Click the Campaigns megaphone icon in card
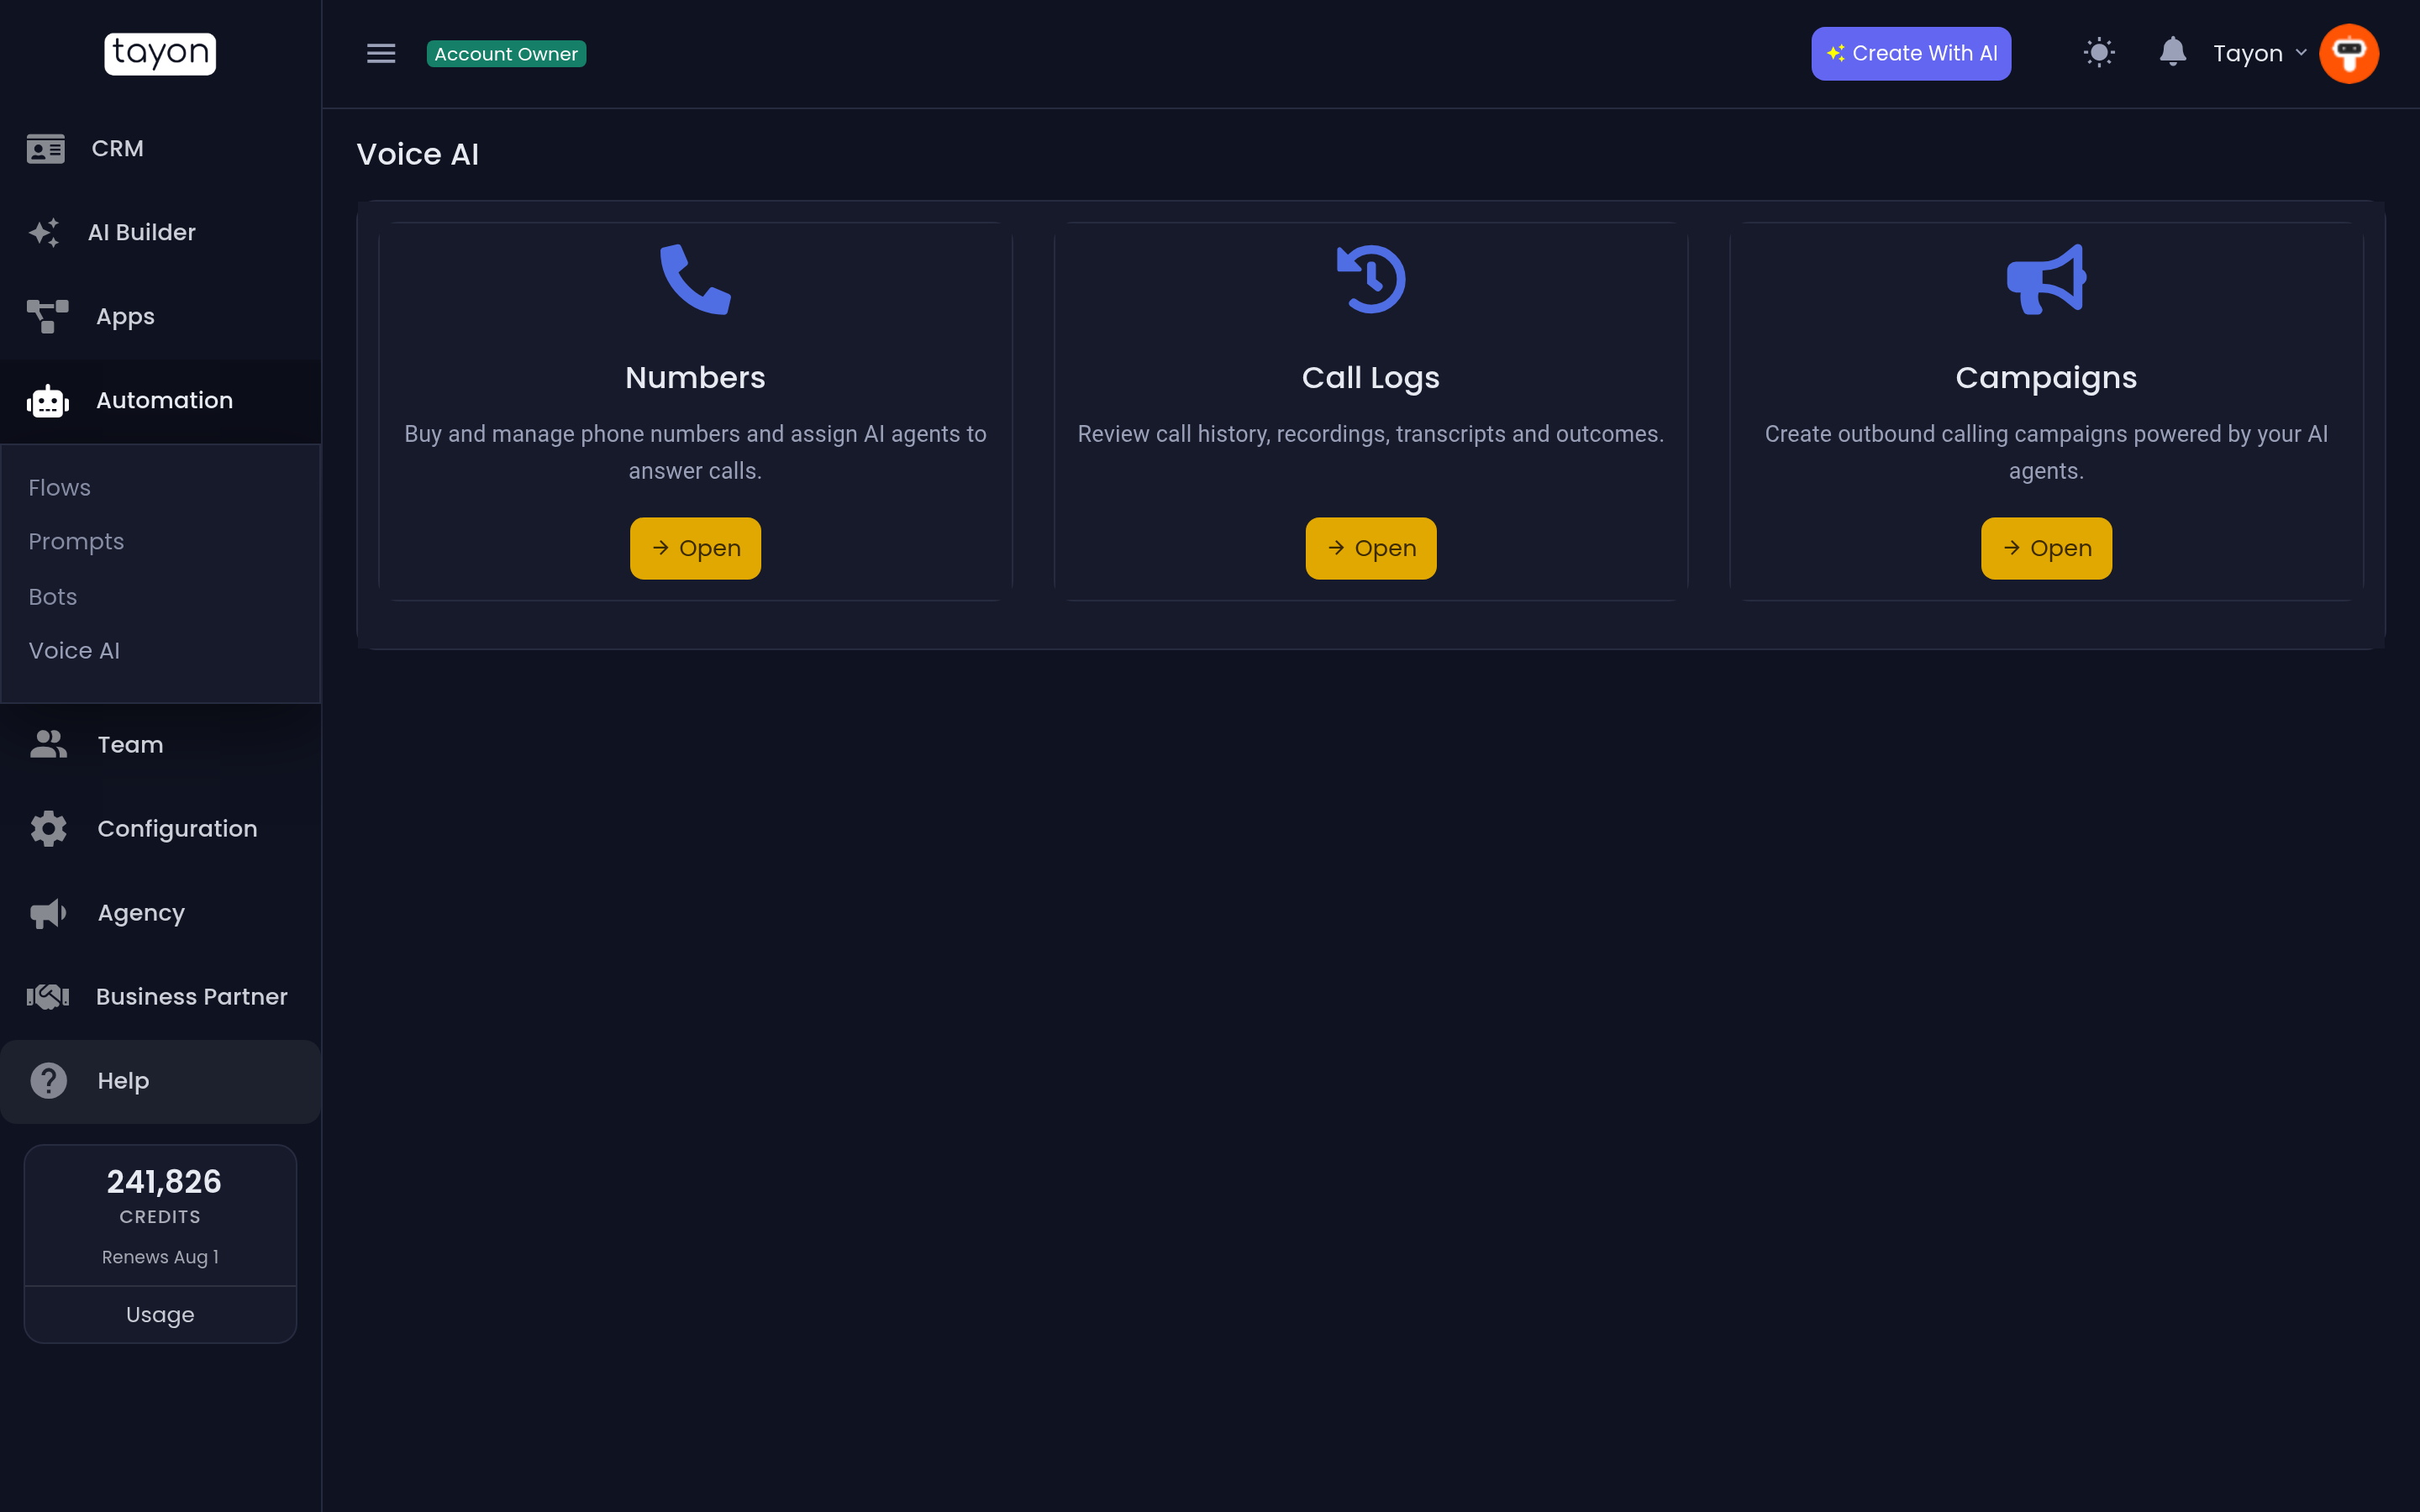 (x=2046, y=279)
